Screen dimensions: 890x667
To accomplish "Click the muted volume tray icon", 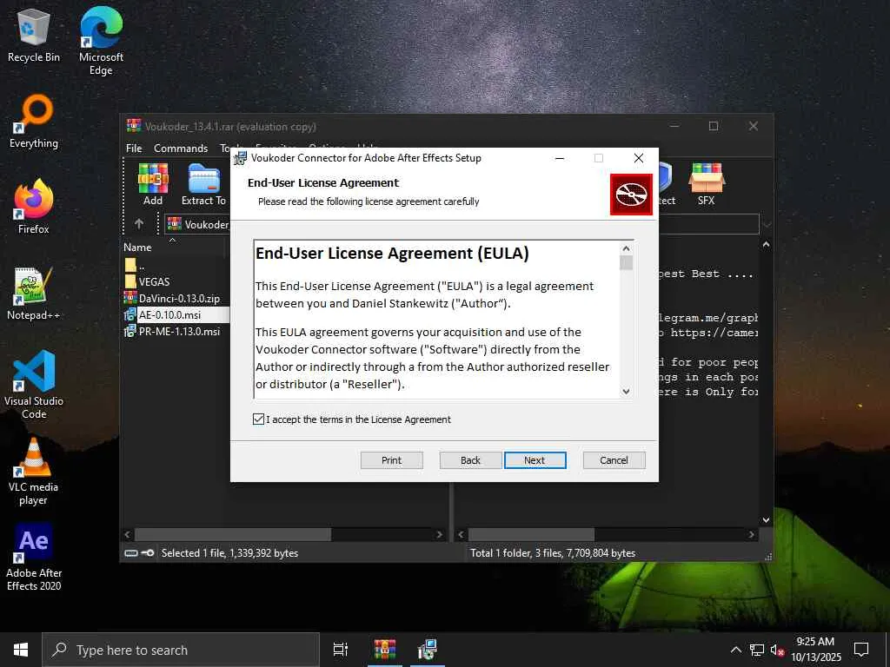I will pyautogui.click(x=778, y=650).
